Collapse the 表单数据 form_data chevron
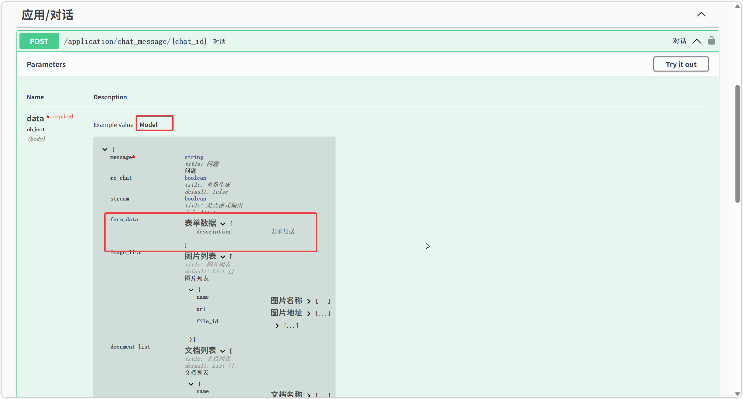Screen dimensions: 743x399 point(223,224)
